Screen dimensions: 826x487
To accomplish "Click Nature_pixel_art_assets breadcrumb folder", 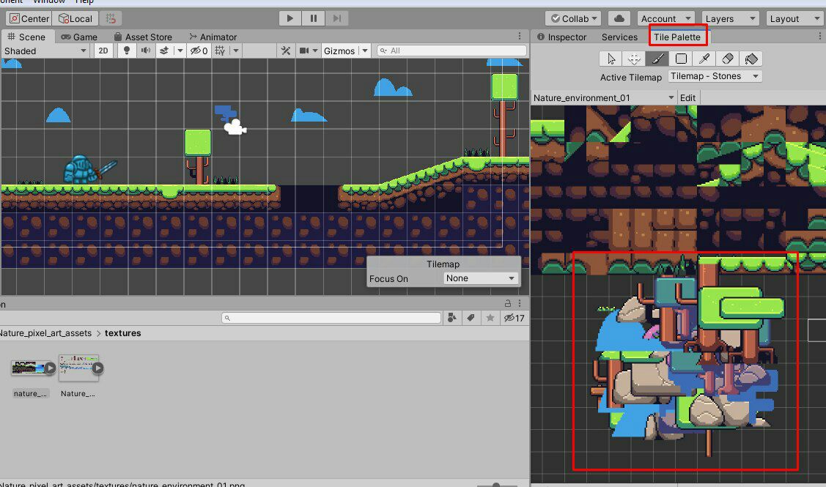I will [45, 332].
